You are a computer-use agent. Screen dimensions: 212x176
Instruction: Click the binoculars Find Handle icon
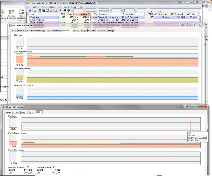(x=65, y=10)
